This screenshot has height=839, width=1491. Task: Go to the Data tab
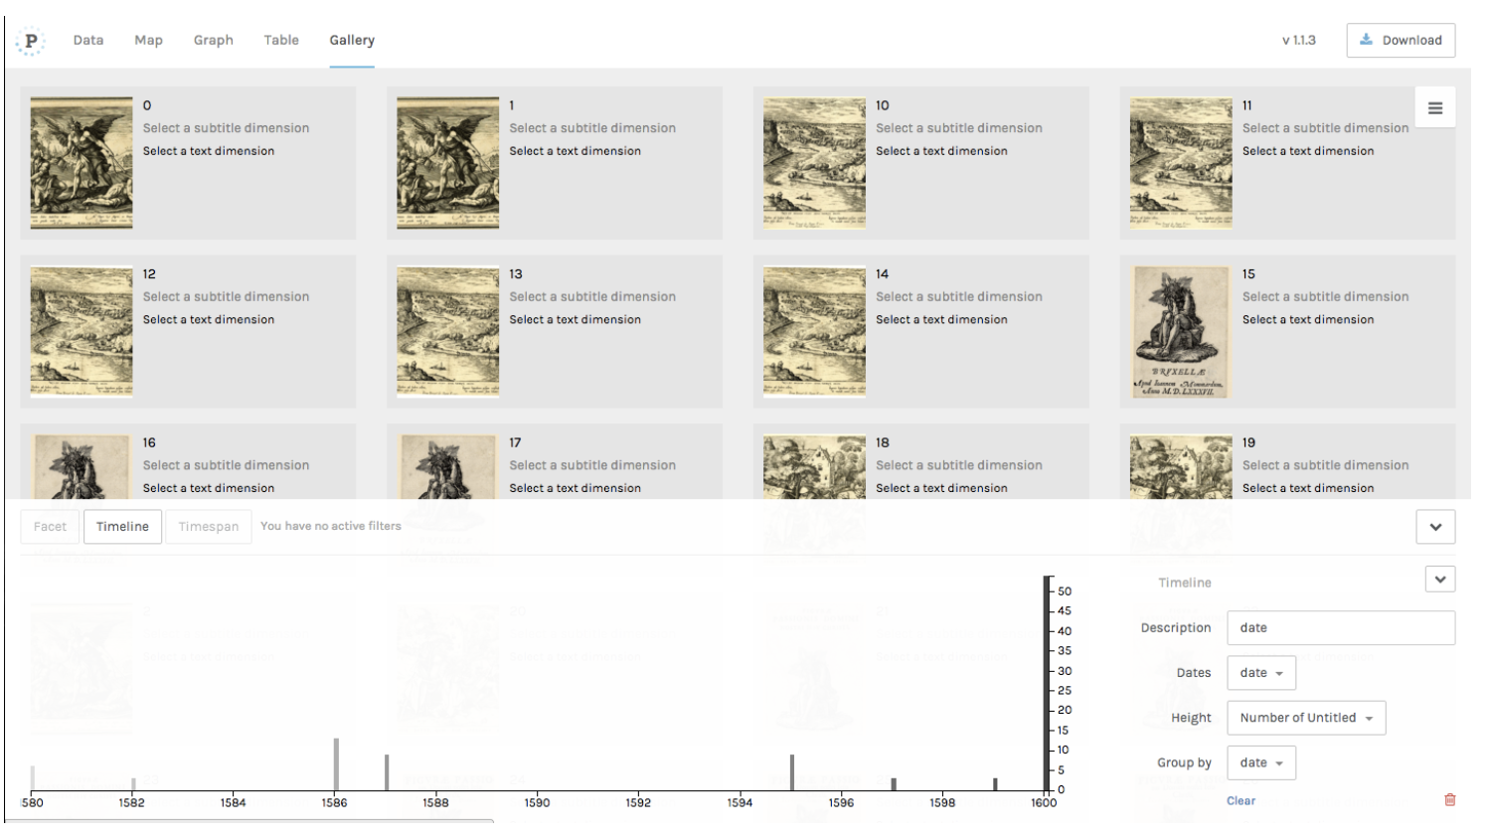point(88,41)
